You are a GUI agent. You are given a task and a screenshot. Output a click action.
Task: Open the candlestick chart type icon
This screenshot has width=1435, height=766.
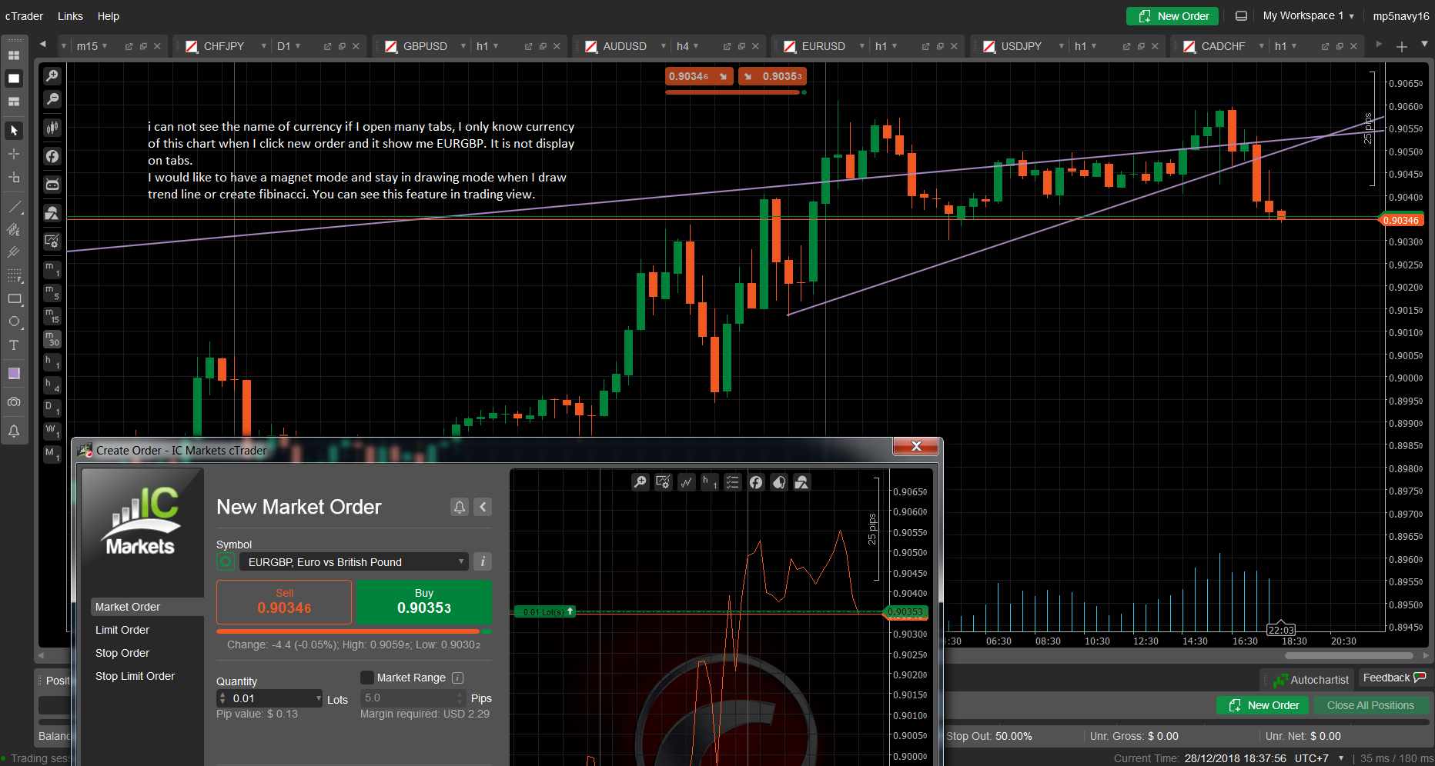tap(52, 128)
